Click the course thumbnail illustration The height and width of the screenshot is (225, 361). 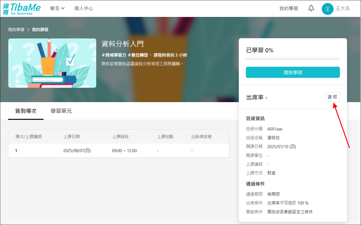[52, 63]
